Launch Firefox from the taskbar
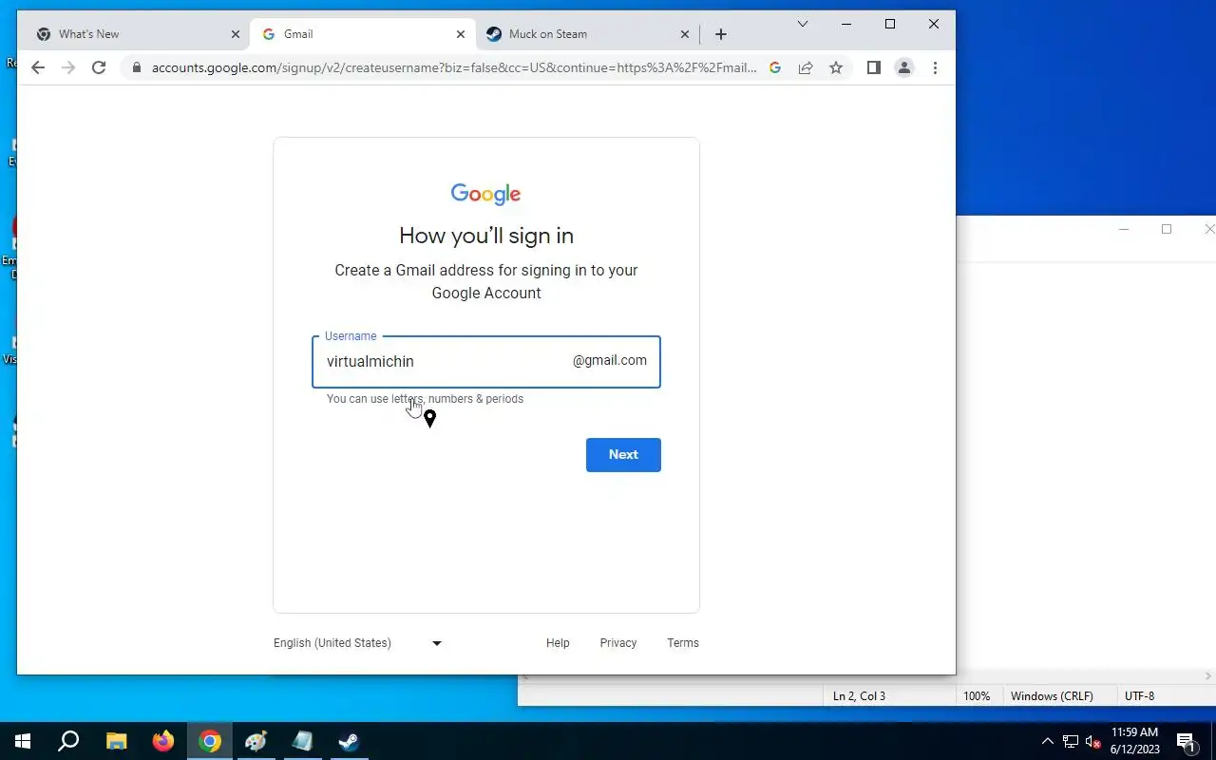The width and height of the screenshot is (1216, 760). (163, 741)
